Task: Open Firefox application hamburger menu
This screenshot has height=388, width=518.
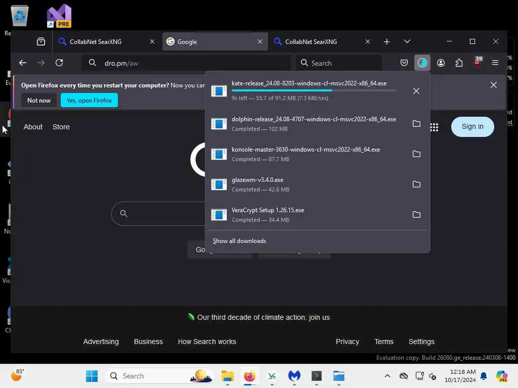Action: (x=495, y=63)
